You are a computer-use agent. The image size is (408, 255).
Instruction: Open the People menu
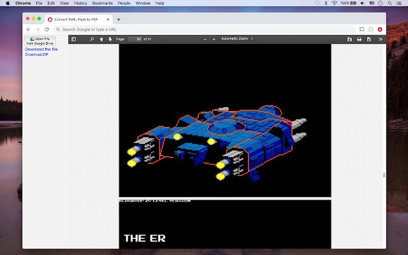124,3
